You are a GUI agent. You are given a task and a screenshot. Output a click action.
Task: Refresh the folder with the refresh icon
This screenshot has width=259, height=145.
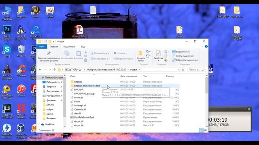[183, 70]
